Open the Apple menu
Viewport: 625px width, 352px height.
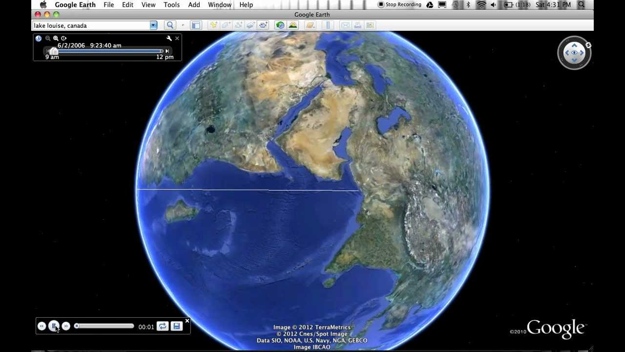pyautogui.click(x=43, y=5)
